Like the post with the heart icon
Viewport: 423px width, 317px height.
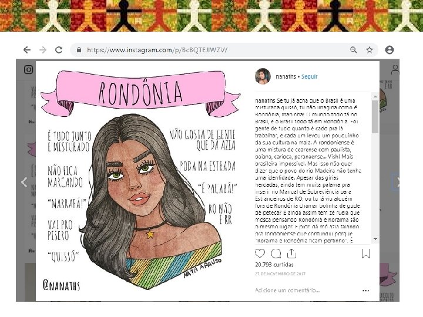(260, 254)
